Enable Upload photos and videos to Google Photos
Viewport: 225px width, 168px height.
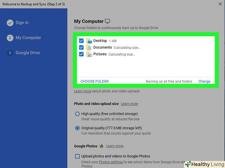(77, 156)
